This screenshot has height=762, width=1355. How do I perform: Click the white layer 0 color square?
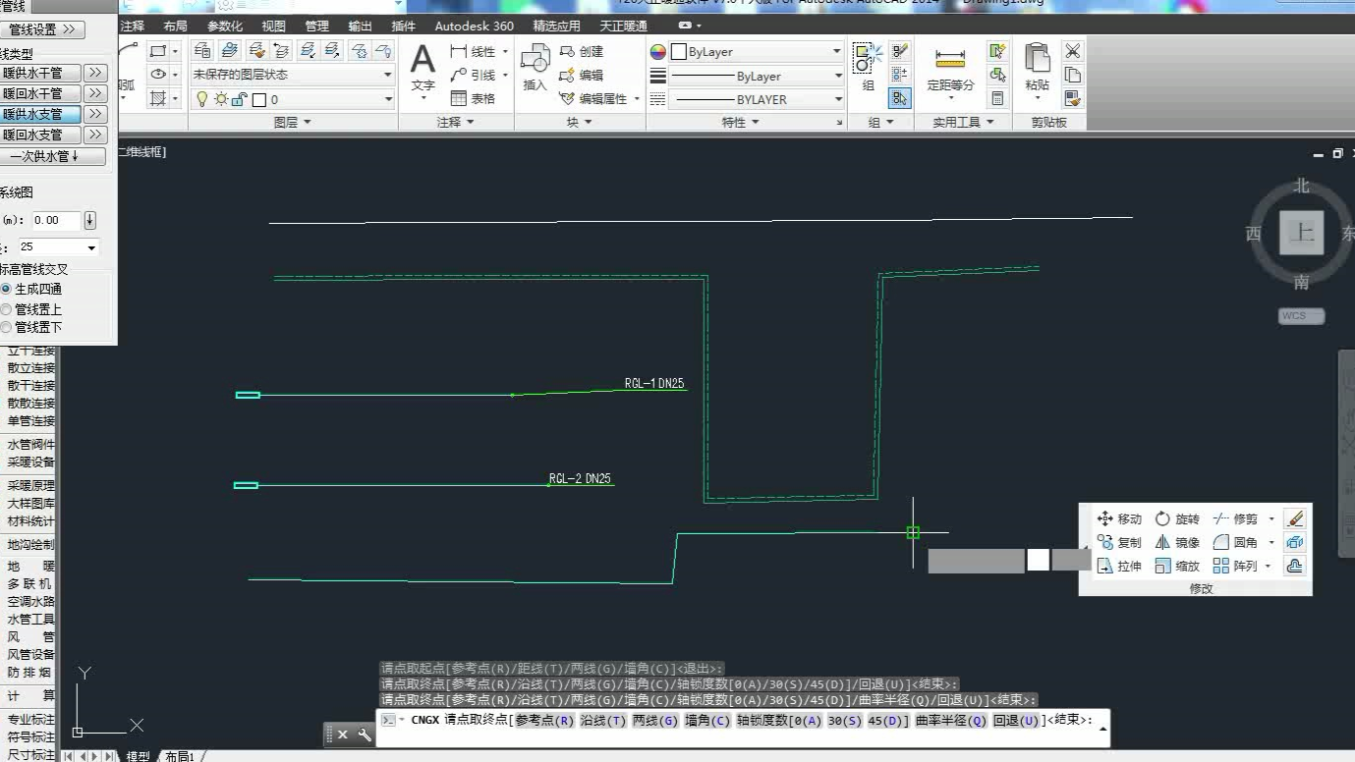[259, 100]
